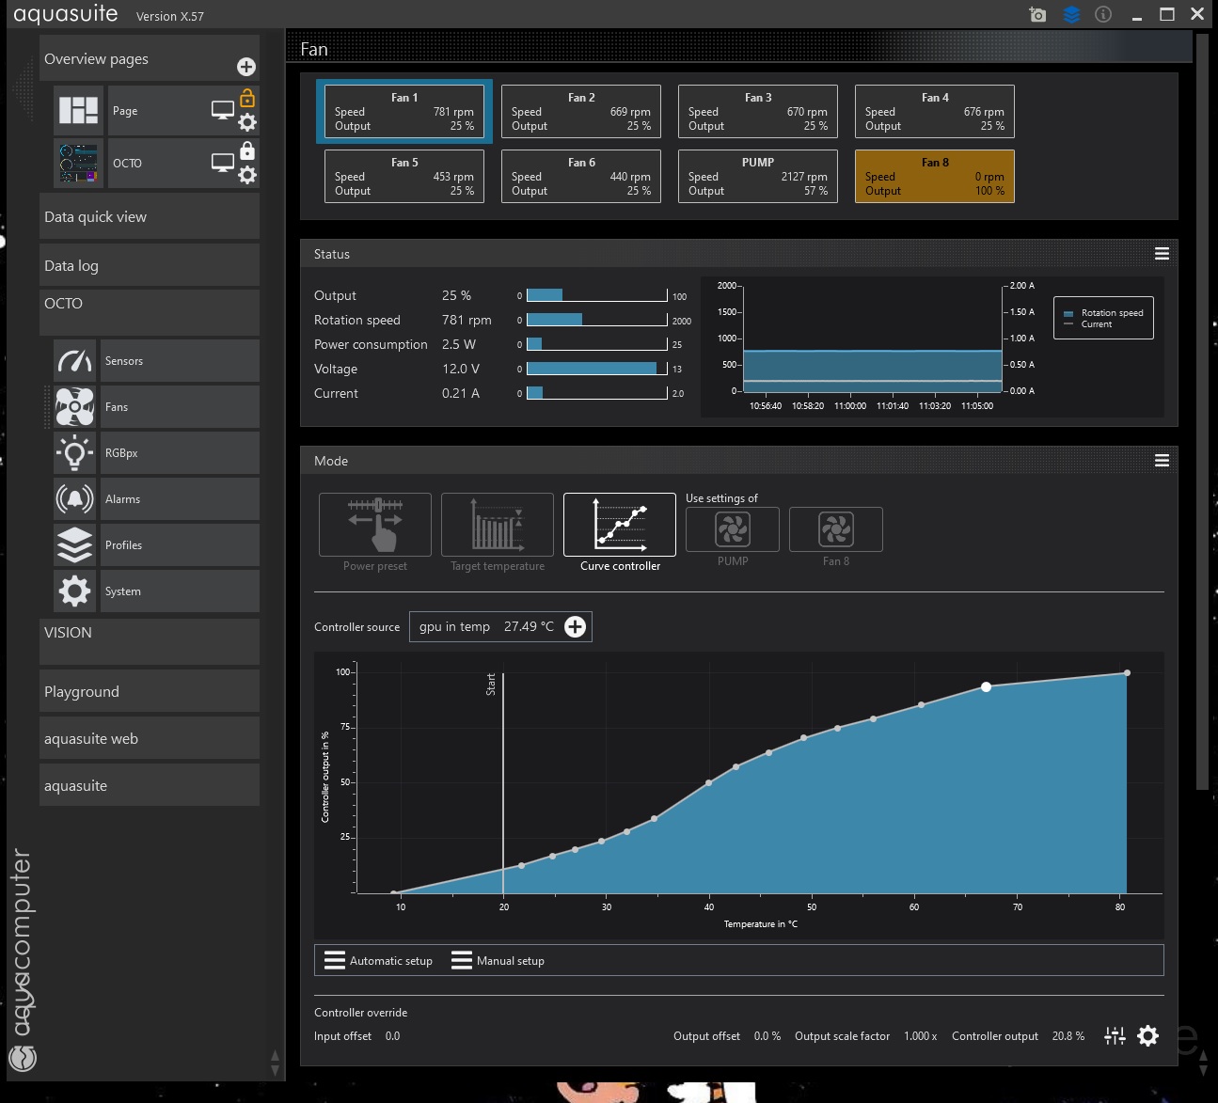Open the OCTO overview page thumbnail
1218x1103 pixels.
pyautogui.click(x=78, y=163)
